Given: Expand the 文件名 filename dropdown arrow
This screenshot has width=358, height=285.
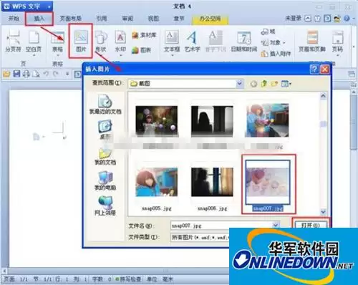Looking at the screenshot, I should (276, 225).
